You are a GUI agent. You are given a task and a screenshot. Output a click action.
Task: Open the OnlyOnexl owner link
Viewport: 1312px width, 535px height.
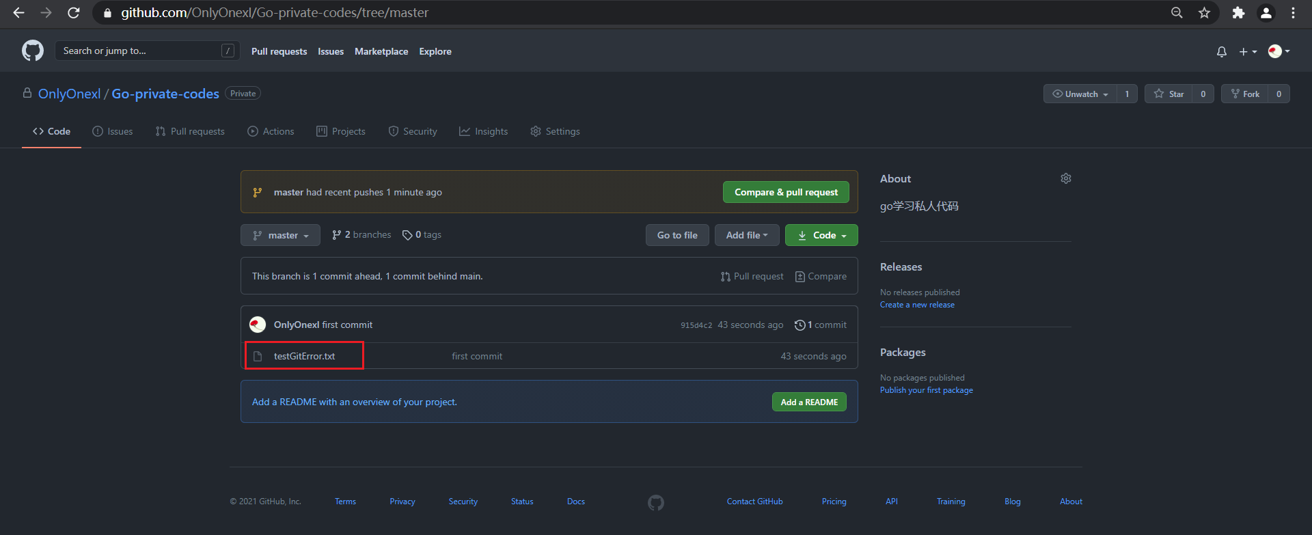click(x=70, y=94)
